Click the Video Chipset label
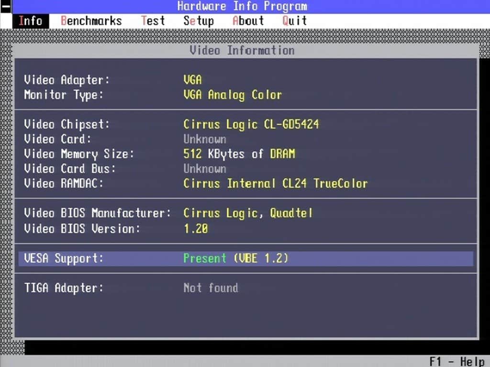The image size is (490, 367). (67, 125)
